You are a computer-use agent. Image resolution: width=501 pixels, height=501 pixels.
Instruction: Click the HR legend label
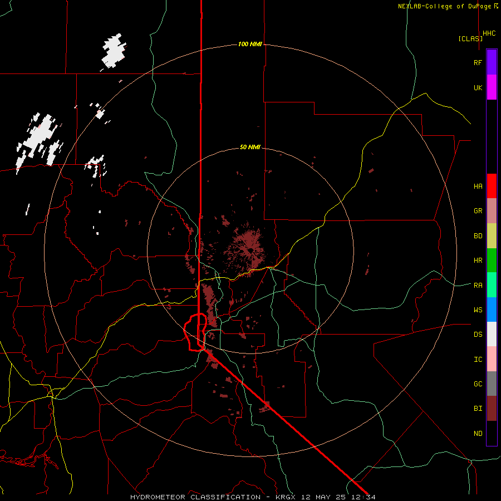coord(478,261)
